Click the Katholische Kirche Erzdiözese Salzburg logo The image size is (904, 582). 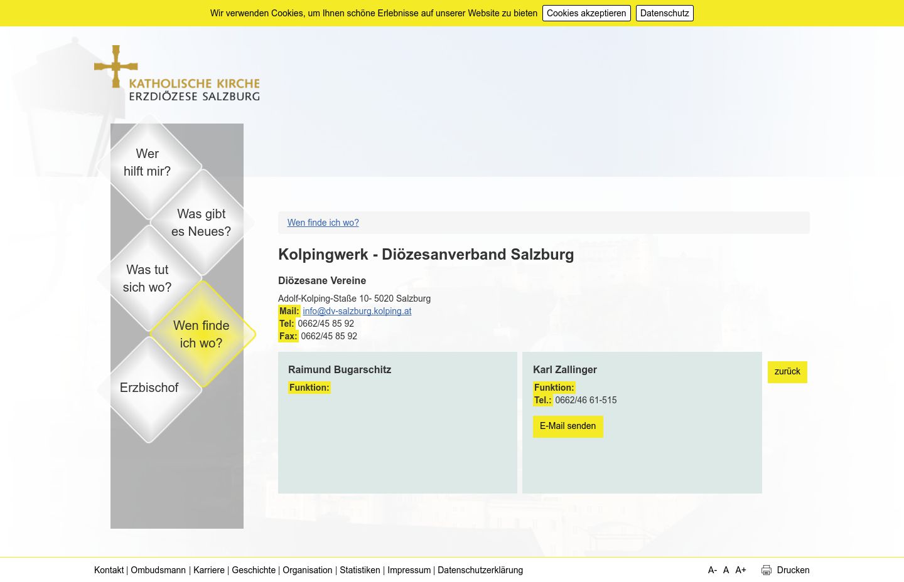[x=176, y=73]
